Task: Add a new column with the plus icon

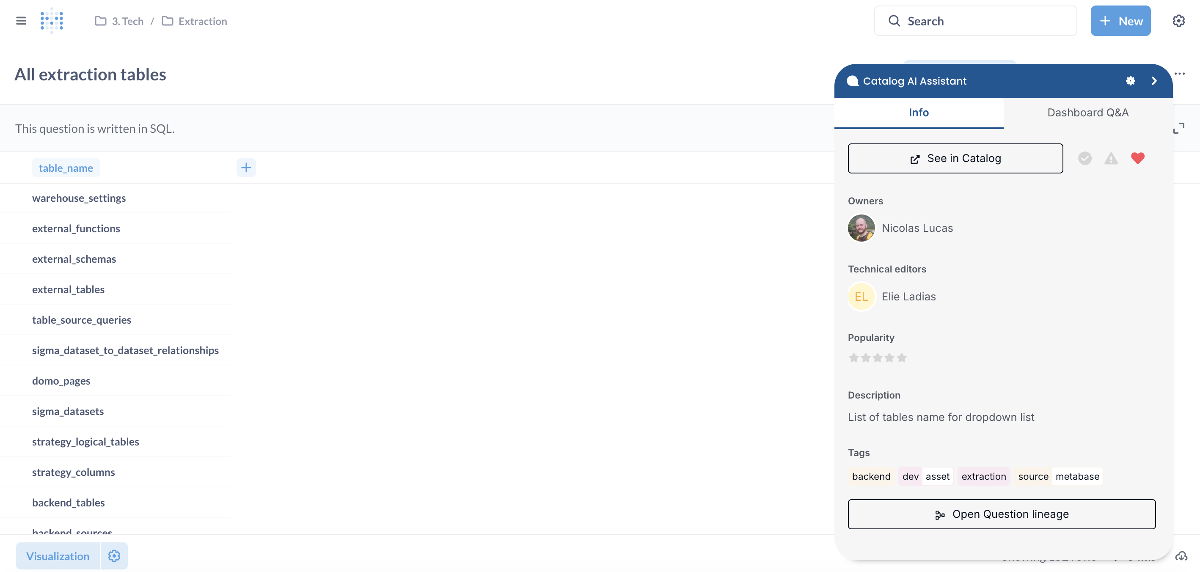Action: click(246, 167)
